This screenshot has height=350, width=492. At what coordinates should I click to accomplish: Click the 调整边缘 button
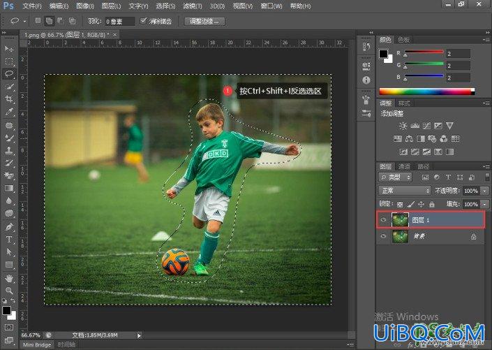click(x=204, y=22)
